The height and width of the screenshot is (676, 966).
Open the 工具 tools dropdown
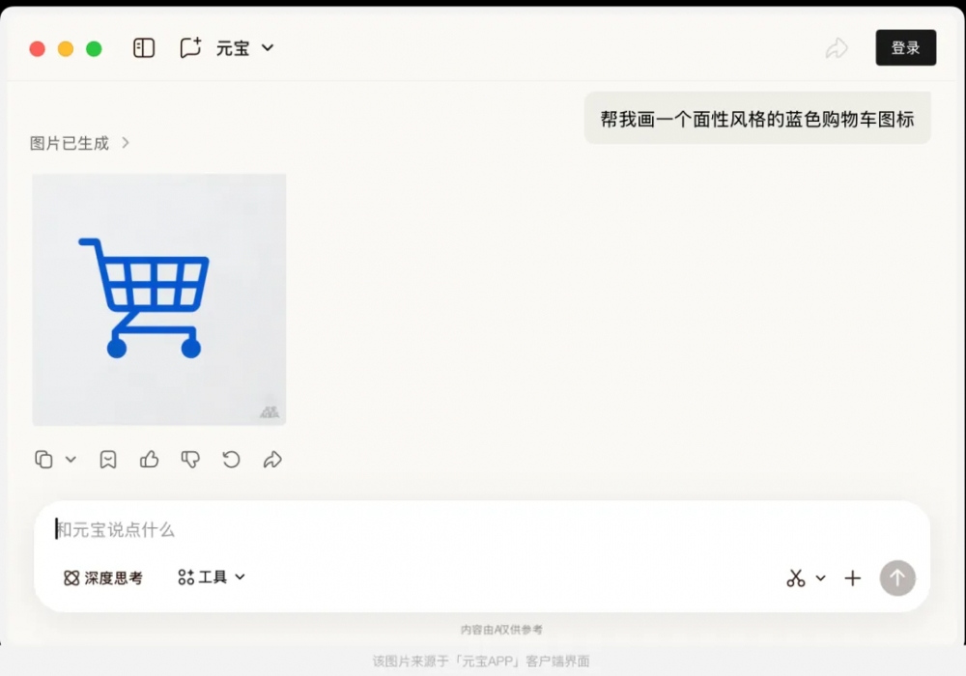(212, 577)
